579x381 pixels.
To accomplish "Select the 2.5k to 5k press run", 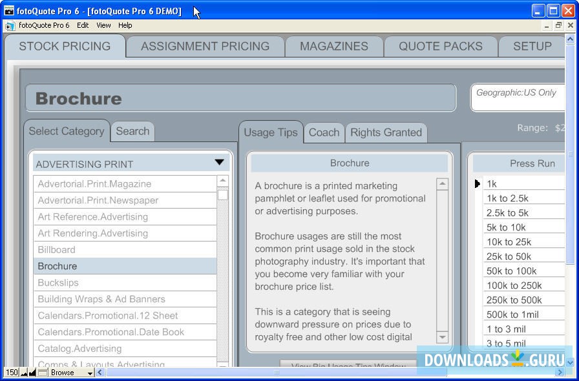I will (523, 212).
